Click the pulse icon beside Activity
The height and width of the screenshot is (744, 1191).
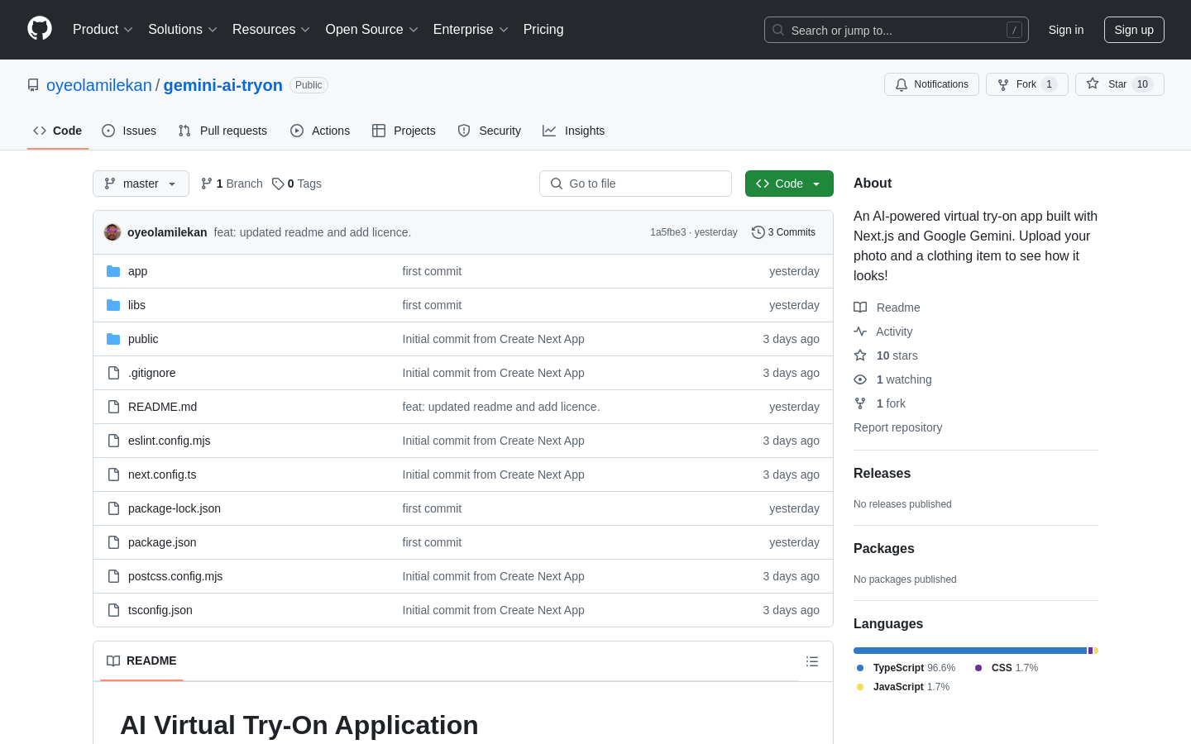pyautogui.click(x=860, y=331)
